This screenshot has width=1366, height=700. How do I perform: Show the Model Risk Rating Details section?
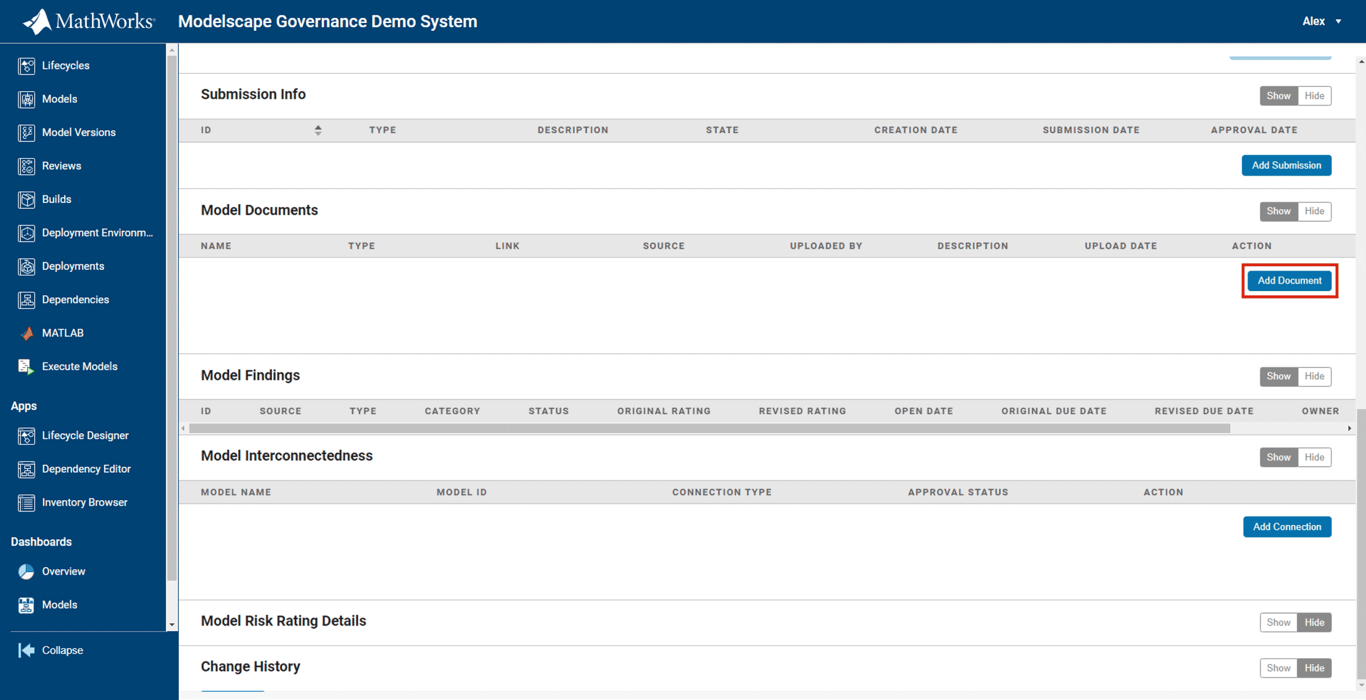tap(1278, 622)
